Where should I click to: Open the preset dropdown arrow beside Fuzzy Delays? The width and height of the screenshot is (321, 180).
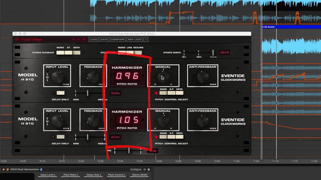(x=73, y=39)
